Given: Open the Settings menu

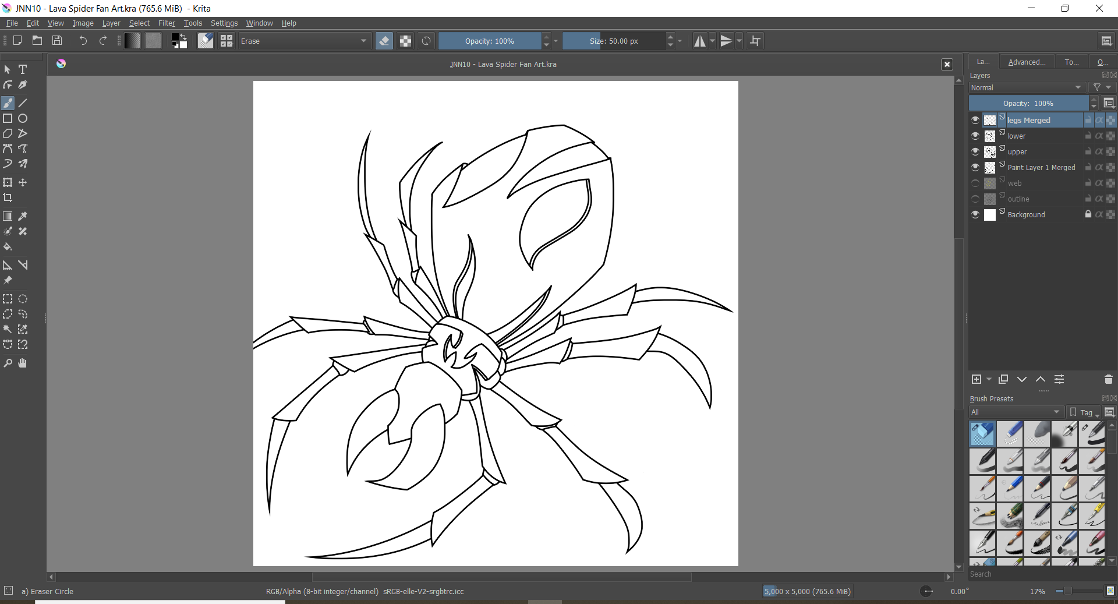Looking at the screenshot, I should point(224,23).
